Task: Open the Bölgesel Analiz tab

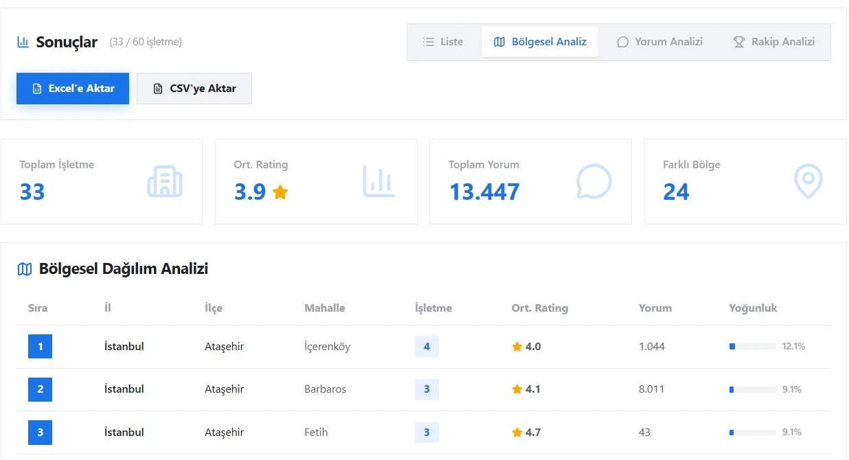Action: coord(540,42)
